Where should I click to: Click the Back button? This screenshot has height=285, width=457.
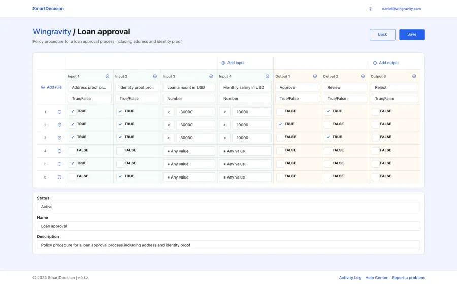tap(382, 34)
